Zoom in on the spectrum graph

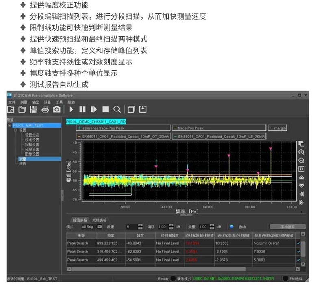pos(302,152)
